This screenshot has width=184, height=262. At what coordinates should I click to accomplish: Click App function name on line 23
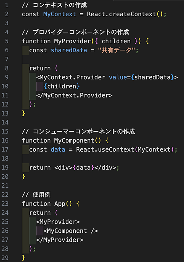[60, 204]
